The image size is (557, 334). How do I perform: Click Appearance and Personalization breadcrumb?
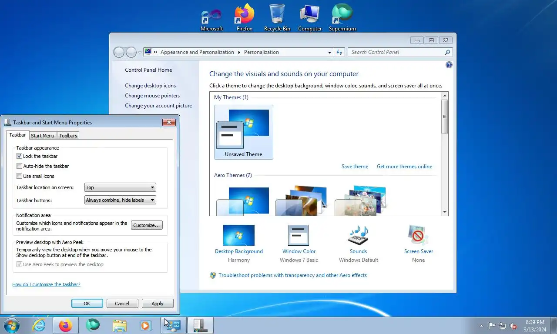[x=197, y=52]
